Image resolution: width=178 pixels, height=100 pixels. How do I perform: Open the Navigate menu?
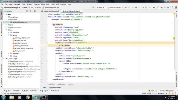click(x=17, y=4)
